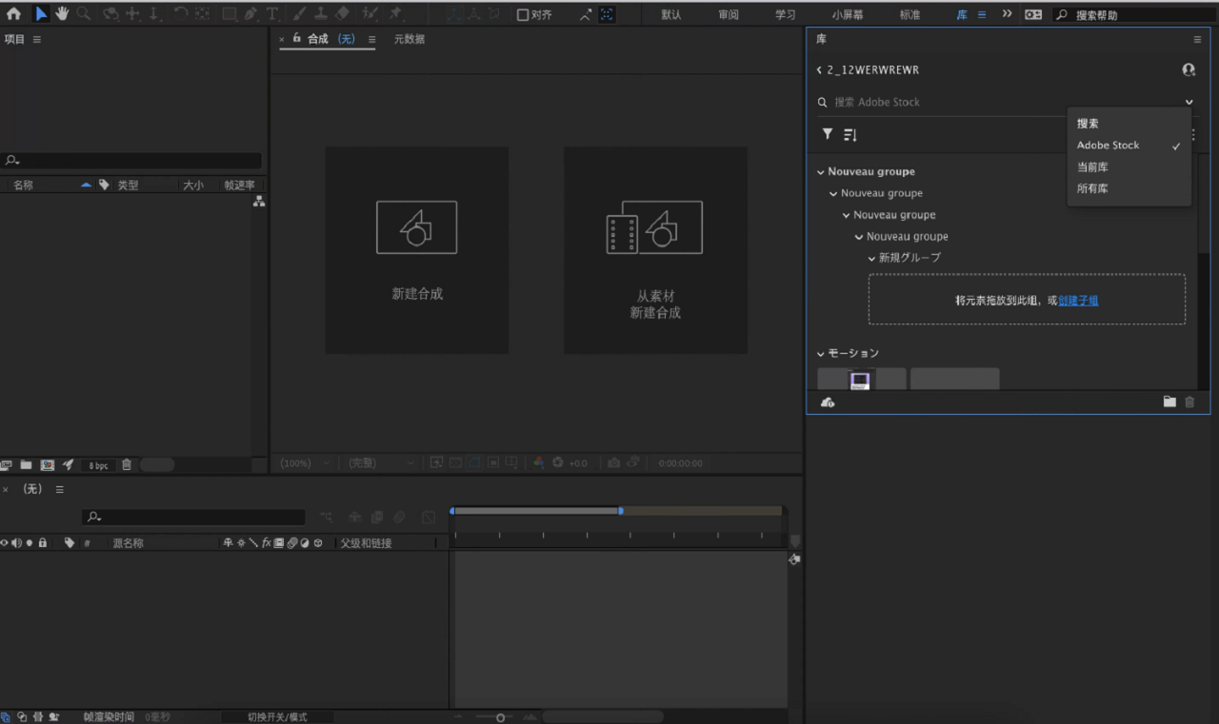Image resolution: width=1219 pixels, height=724 pixels.
Task: Click the invite collaborator icon in Library
Action: [1189, 70]
